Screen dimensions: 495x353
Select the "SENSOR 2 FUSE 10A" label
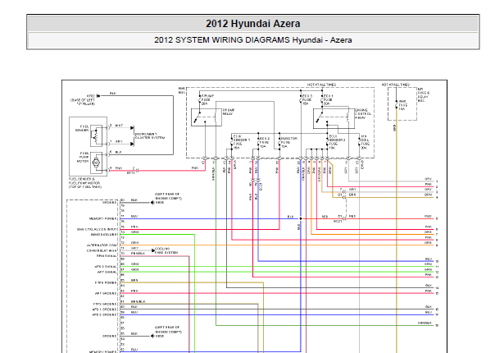[337, 142]
